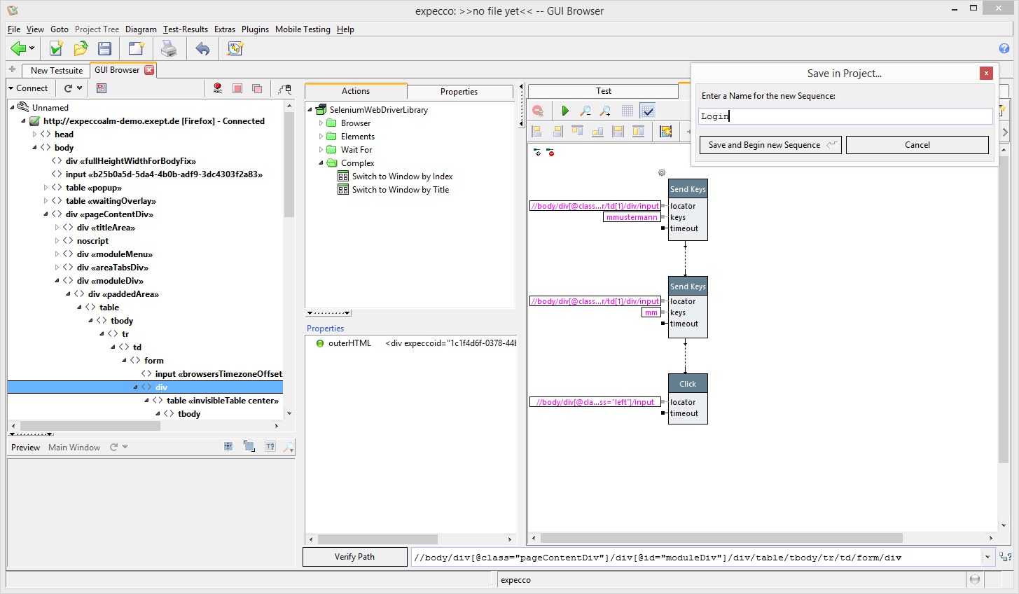Click the zoom out magnifier icon
Image resolution: width=1019 pixels, height=594 pixels.
tap(585, 111)
